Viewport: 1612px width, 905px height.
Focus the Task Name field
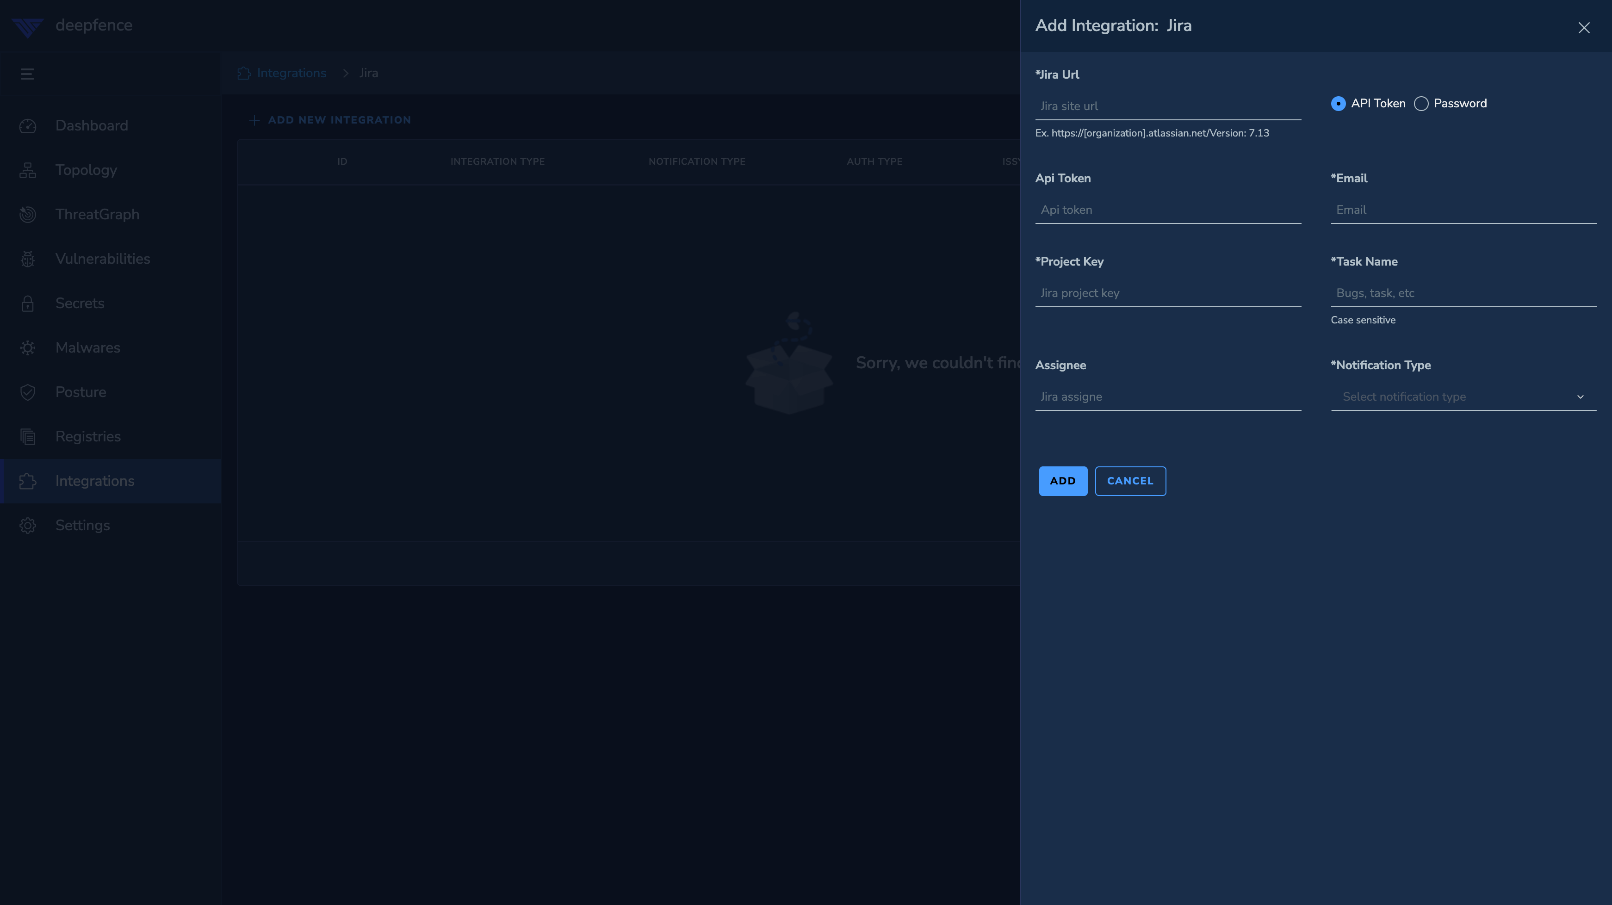click(1463, 293)
